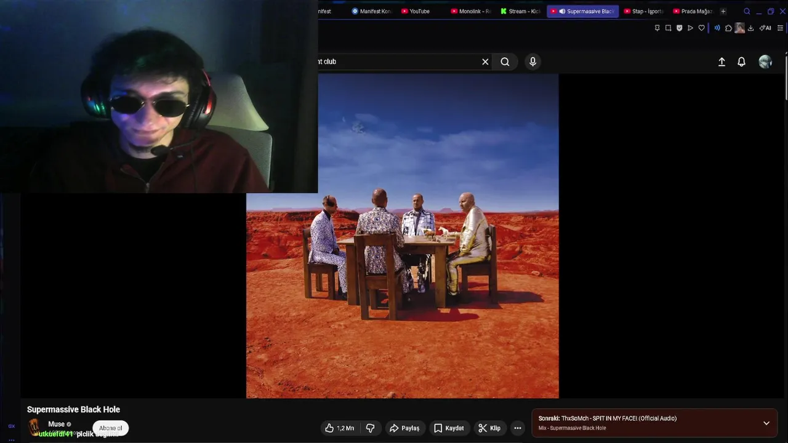Image resolution: width=788 pixels, height=443 pixels.
Task: Open the more actions three-dot menu
Action: coord(518,428)
